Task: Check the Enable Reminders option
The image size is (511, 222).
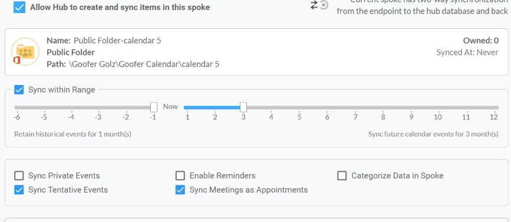Action: [x=180, y=176]
